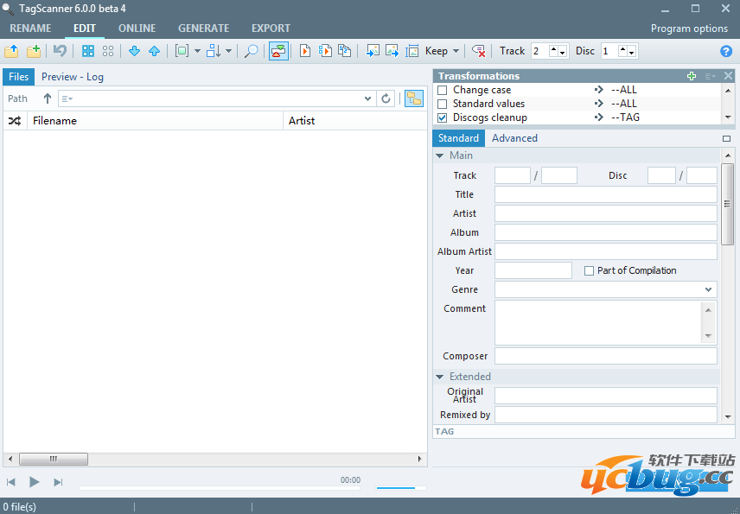Click the undo arrow in the toolbar
The width and height of the screenshot is (740, 514).
click(60, 51)
